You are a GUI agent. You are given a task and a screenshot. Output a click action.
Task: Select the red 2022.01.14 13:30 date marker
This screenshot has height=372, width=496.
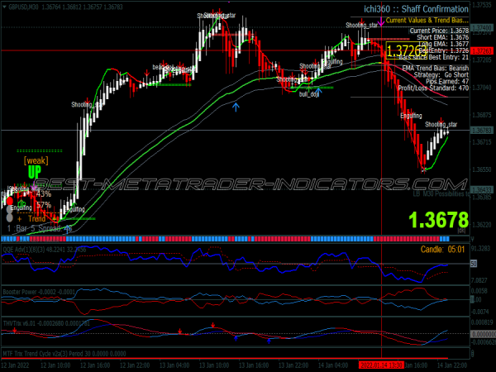click(381, 365)
